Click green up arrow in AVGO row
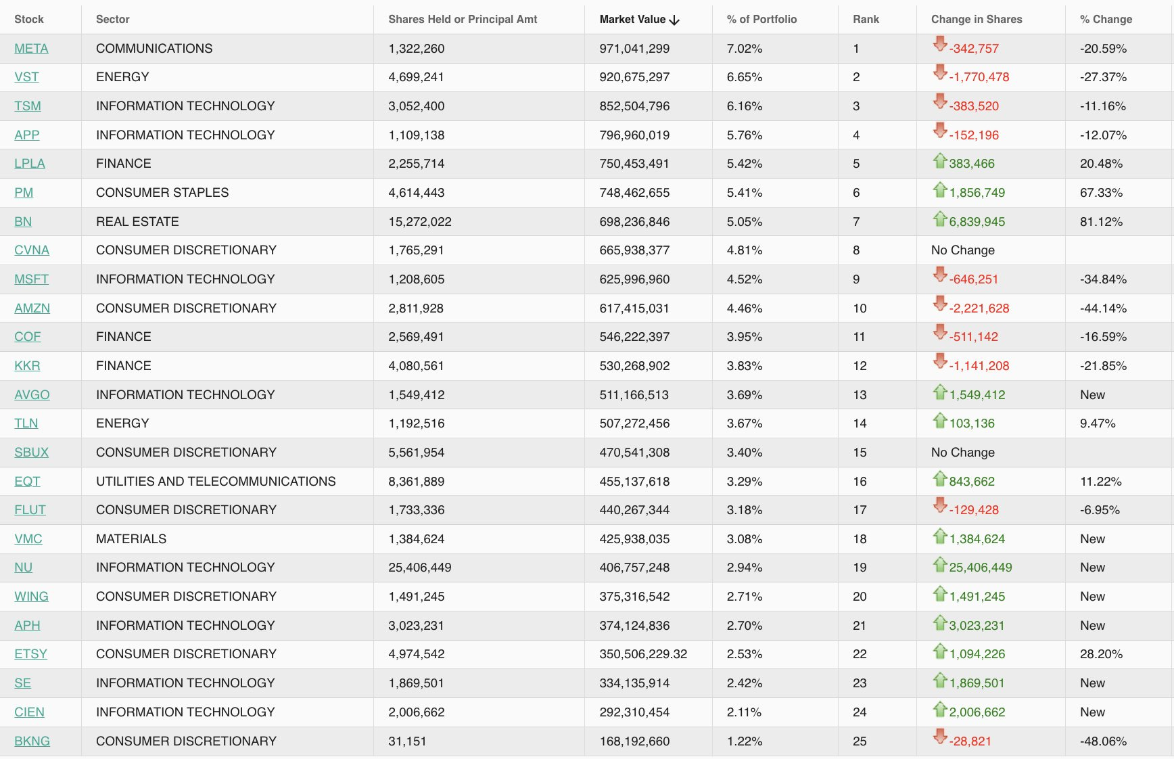Image resolution: width=1174 pixels, height=759 pixels. (940, 392)
